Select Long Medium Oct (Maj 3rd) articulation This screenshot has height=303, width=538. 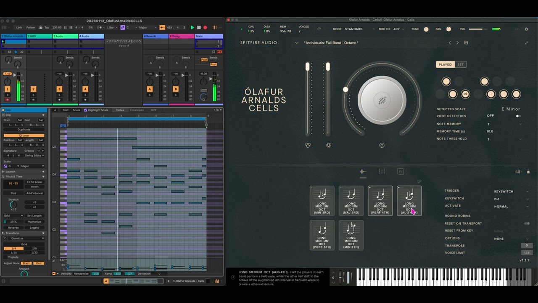[x=351, y=201]
